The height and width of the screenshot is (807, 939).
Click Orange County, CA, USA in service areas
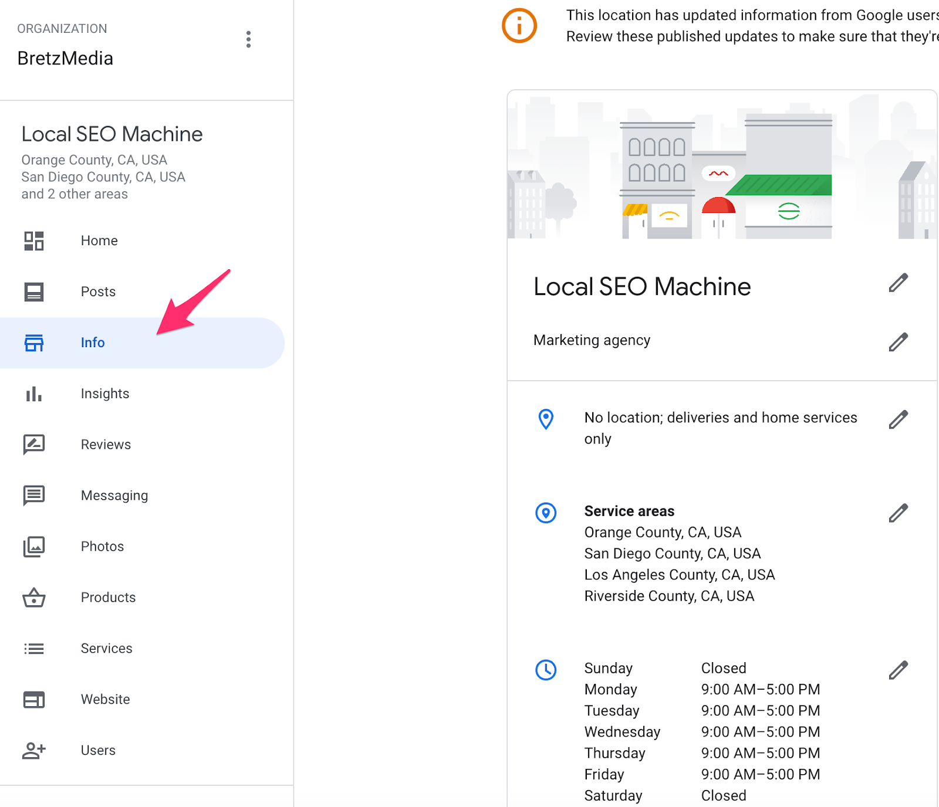[663, 533]
